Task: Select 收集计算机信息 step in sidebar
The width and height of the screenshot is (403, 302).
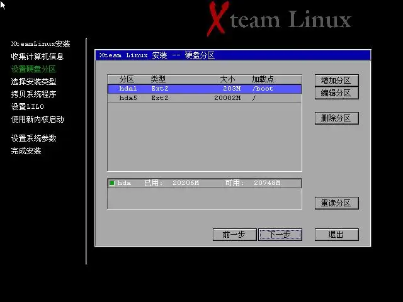Action: (x=37, y=57)
